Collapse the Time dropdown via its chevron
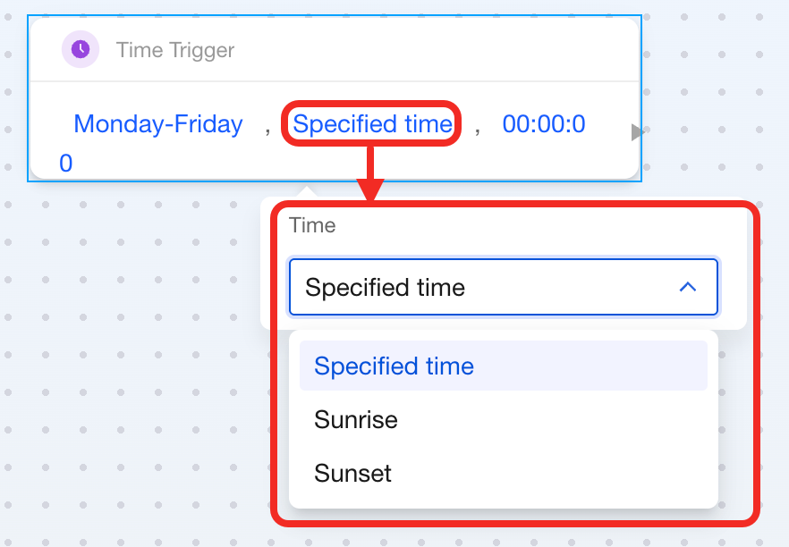The height and width of the screenshot is (547, 789). 687,287
